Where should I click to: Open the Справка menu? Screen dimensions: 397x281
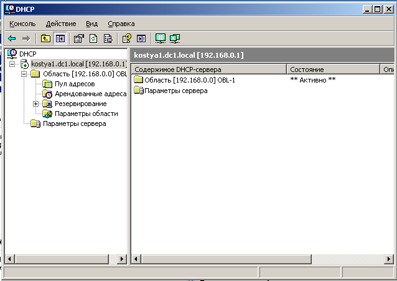(121, 24)
